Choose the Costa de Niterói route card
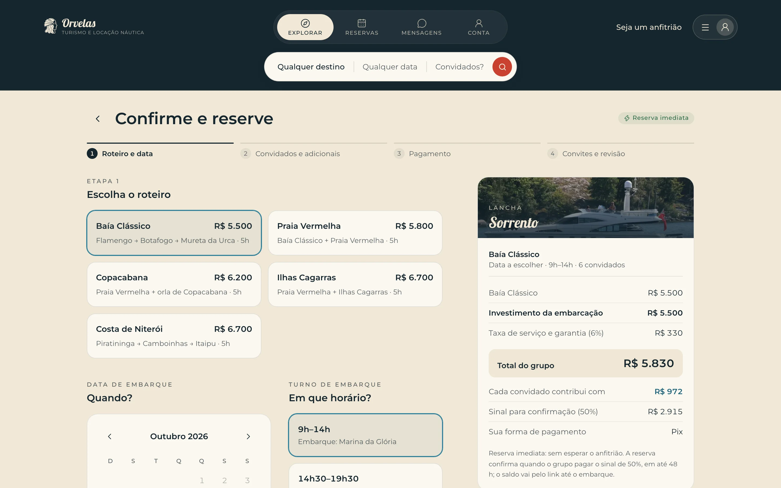The width and height of the screenshot is (781, 488). tap(174, 336)
